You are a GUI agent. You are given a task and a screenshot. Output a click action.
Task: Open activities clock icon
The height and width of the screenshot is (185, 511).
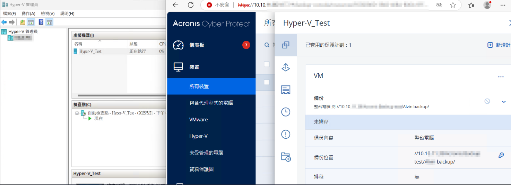[x=286, y=112]
